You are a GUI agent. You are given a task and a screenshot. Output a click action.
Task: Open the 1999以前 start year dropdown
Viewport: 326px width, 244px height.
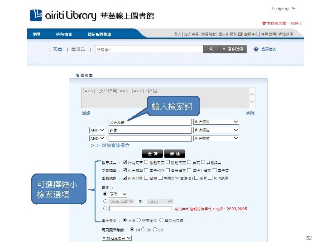[121, 202]
